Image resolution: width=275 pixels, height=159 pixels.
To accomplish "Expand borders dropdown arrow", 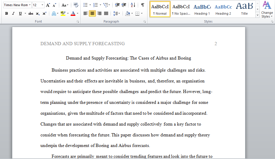I will (x=142, y=13).
